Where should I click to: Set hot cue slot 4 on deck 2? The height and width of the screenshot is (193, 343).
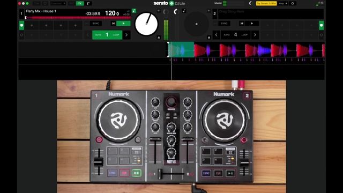coord(311,26)
